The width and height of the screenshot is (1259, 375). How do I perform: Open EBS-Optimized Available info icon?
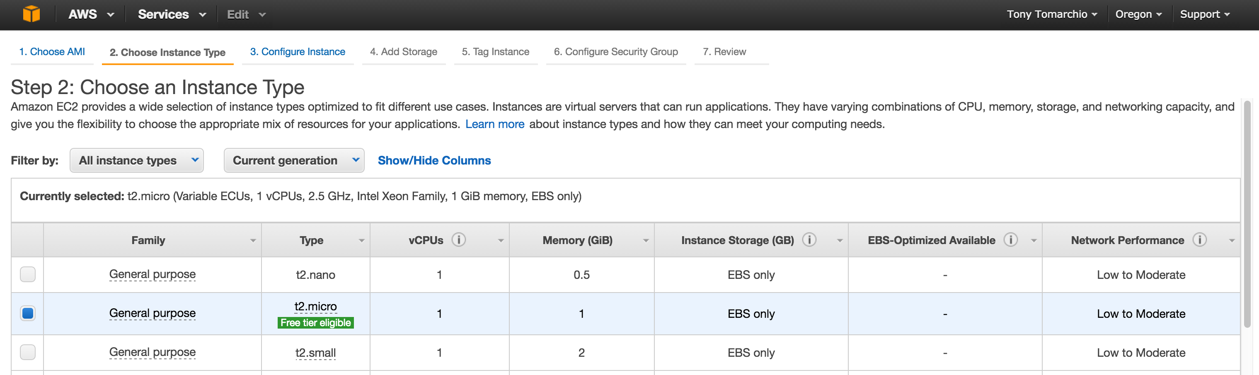tap(1010, 240)
